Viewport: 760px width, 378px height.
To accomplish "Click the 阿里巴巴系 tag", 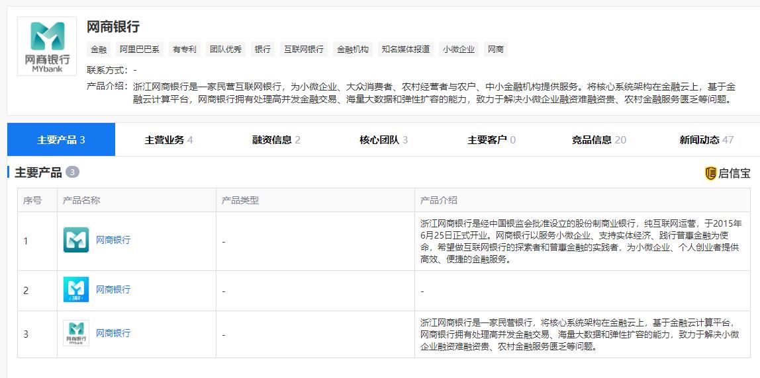I will [140, 50].
